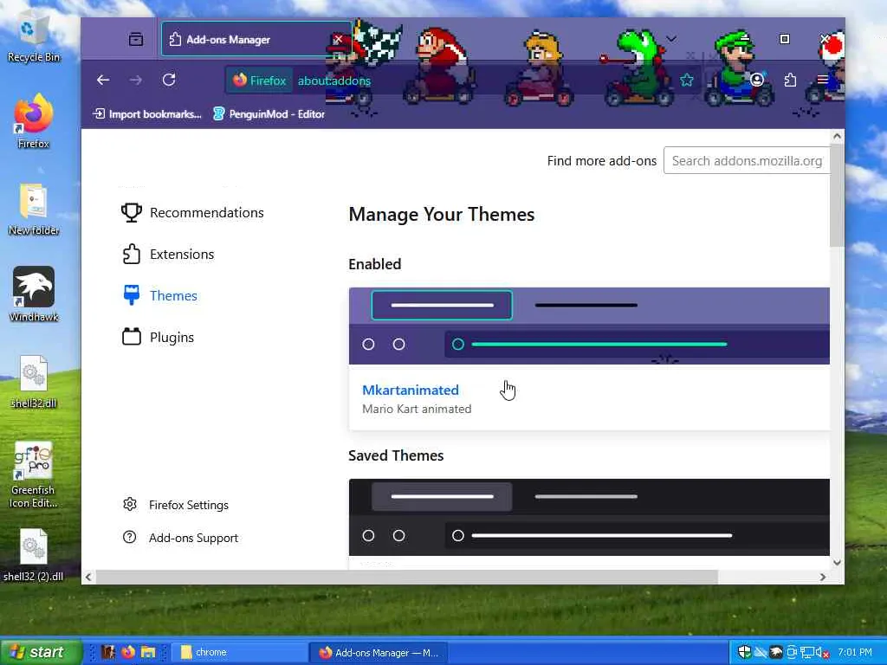Open the Extensions category in sidebar
Viewport: 887px width, 665px height.
click(x=168, y=255)
